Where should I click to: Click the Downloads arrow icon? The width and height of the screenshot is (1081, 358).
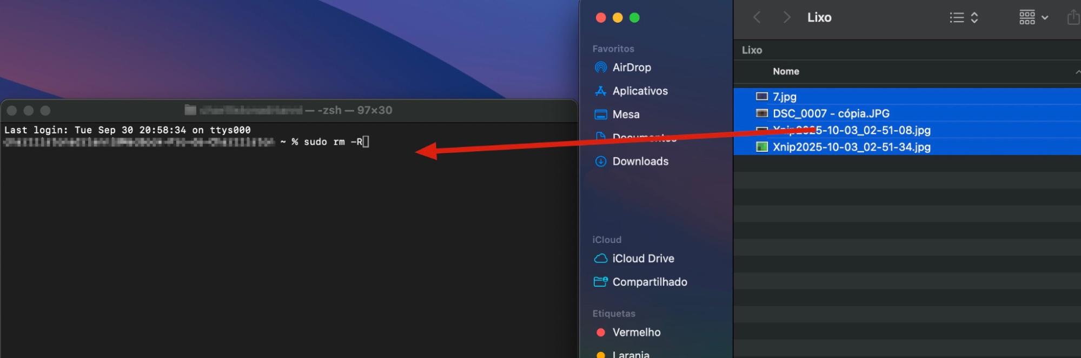[600, 161]
